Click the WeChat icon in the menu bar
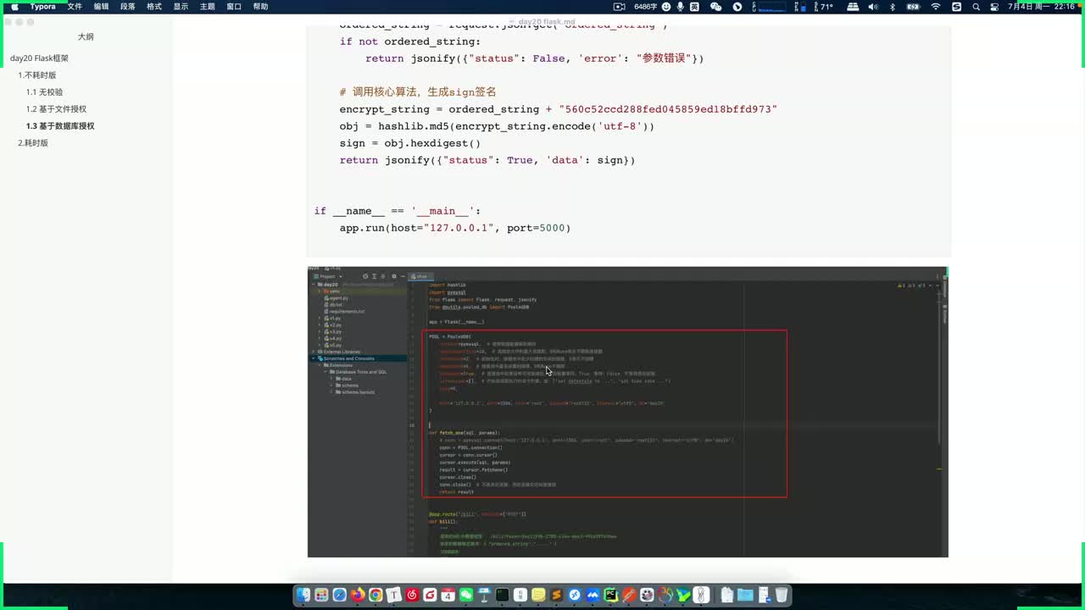 [716, 7]
